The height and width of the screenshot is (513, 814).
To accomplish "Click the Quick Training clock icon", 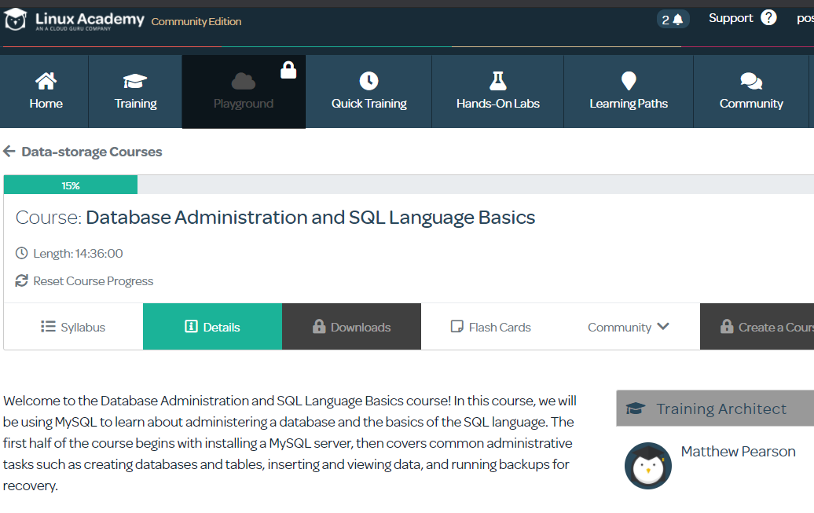I will click(369, 81).
